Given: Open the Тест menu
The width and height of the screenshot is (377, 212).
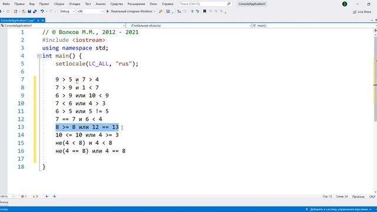Looking at the screenshot, I should click(88, 4).
